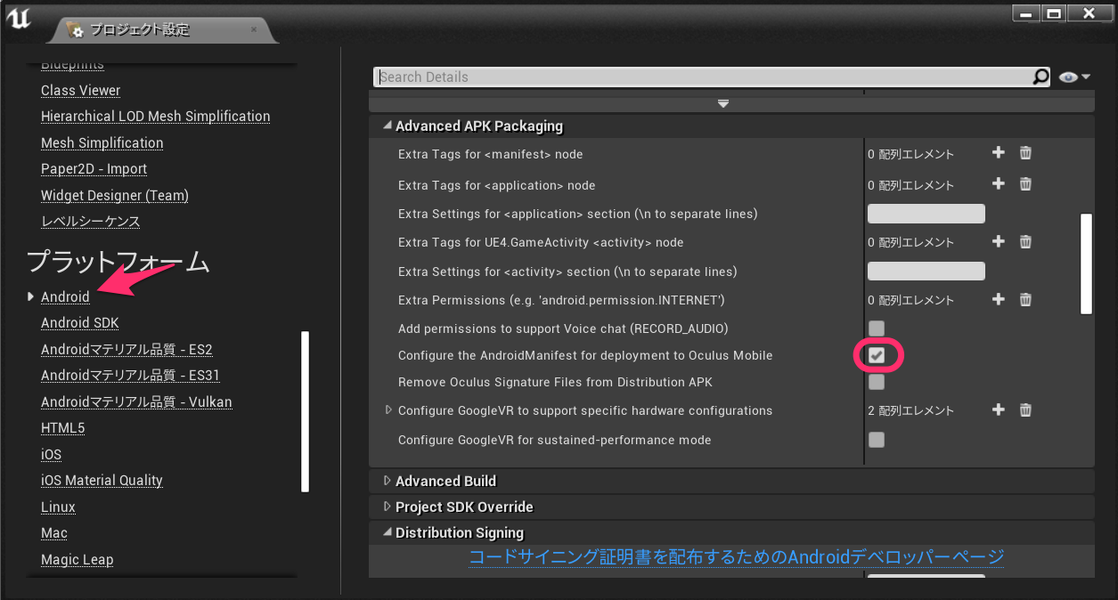1118x600 pixels.
Task: Open レベルシーケンス settings
Action: click(x=90, y=221)
